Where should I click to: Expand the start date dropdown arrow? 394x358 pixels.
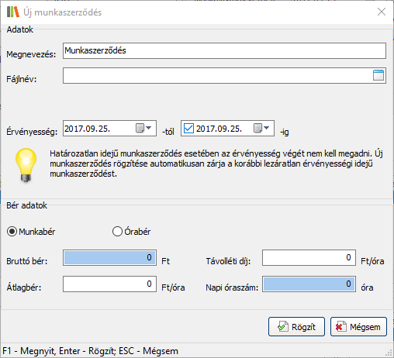pos(149,128)
